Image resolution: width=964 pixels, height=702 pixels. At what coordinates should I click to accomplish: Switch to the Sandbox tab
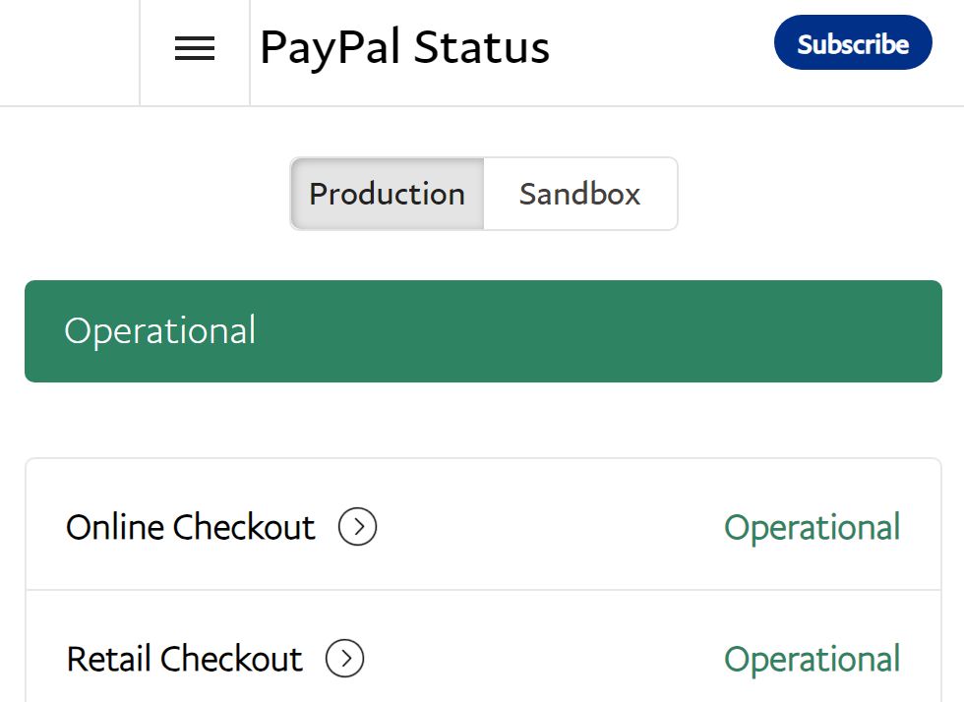pyautogui.click(x=580, y=195)
